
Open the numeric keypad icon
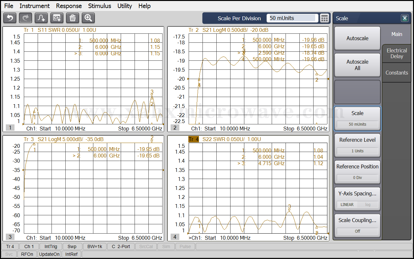point(325,18)
